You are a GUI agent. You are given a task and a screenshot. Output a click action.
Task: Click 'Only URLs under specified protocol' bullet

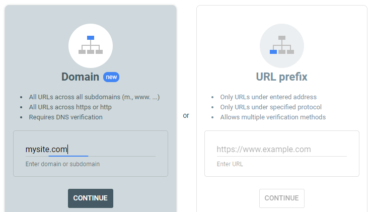(271, 107)
